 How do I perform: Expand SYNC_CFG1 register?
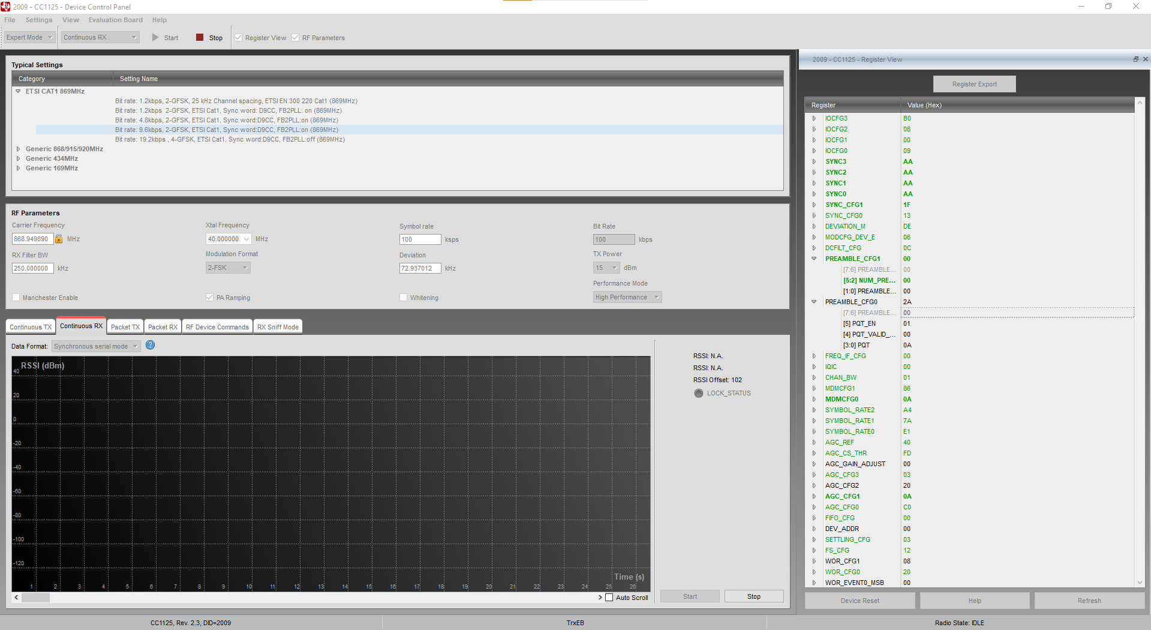[814, 205]
